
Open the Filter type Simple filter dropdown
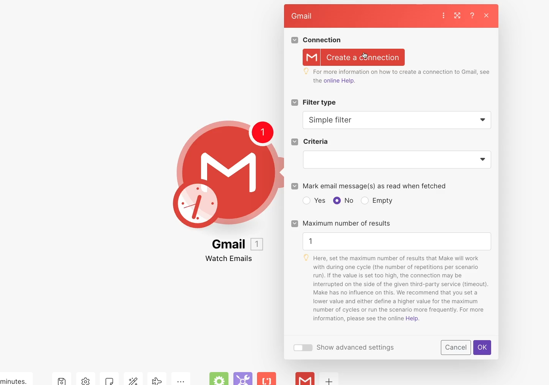click(x=397, y=120)
